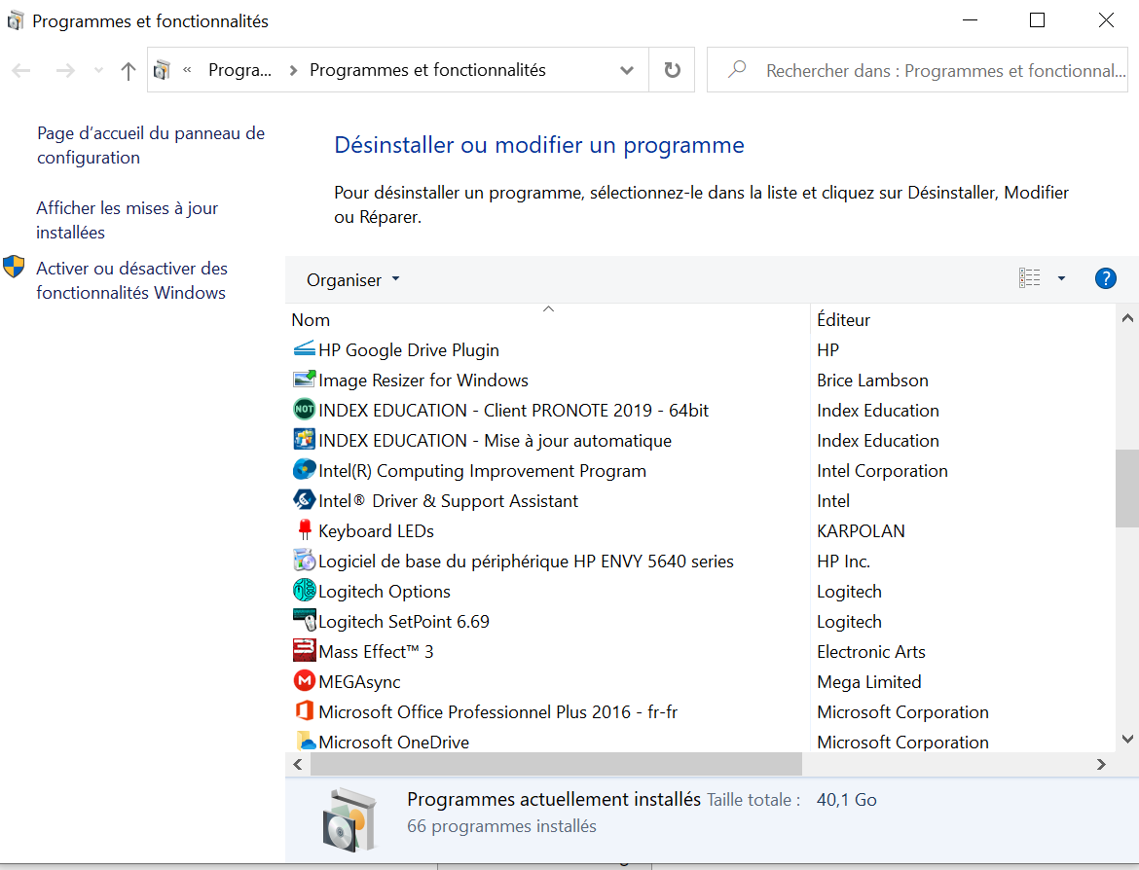Select the Image Resizer for Windows name
Screen dimensions: 1139x870
click(423, 380)
